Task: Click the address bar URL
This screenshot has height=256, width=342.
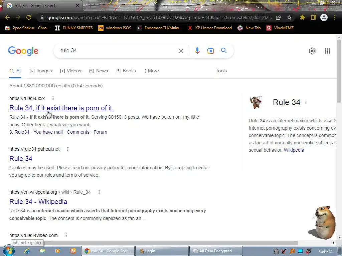Action: (x=159, y=17)
